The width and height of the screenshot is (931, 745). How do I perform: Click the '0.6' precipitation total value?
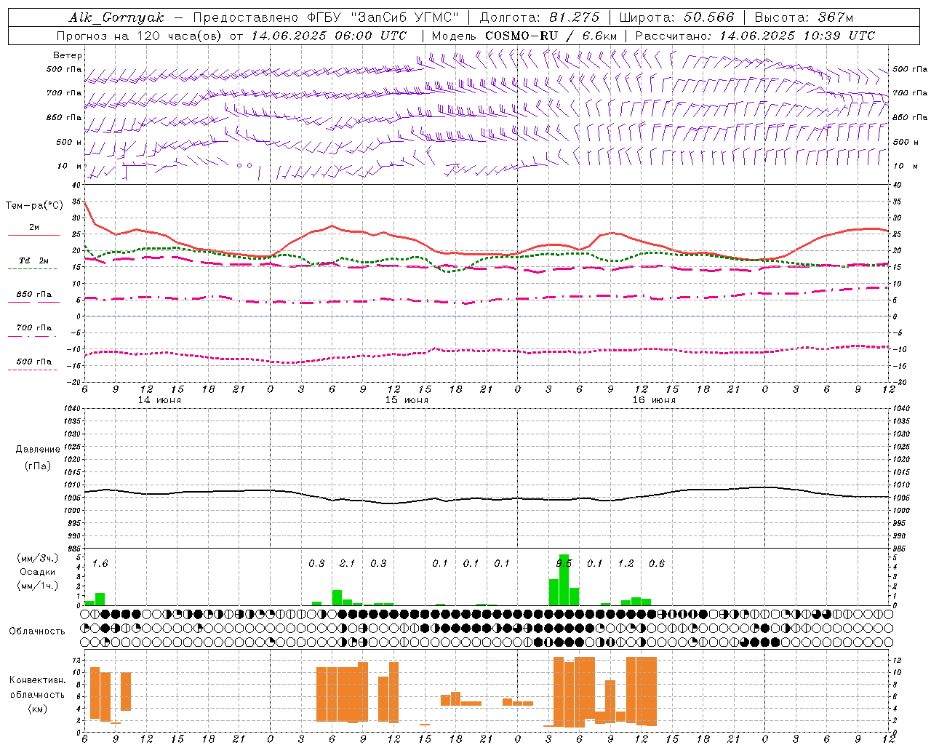pos(657,563)
